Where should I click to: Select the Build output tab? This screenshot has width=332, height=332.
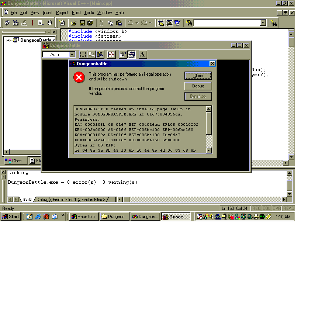27,200
